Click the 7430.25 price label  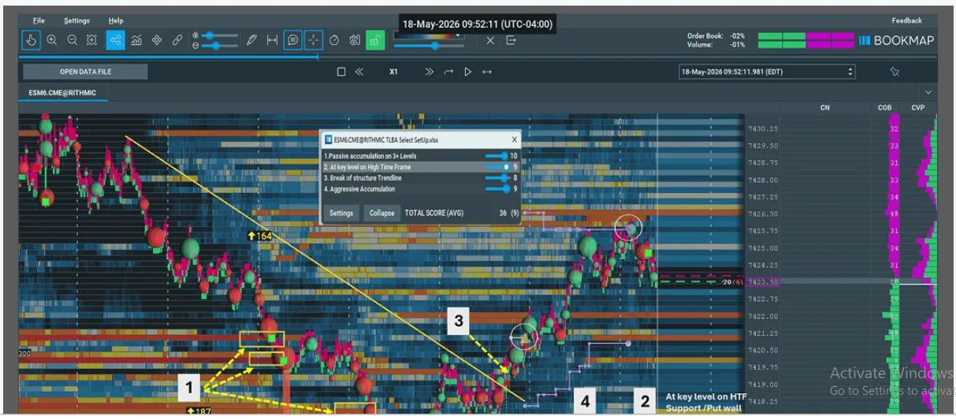coord(763,128)
